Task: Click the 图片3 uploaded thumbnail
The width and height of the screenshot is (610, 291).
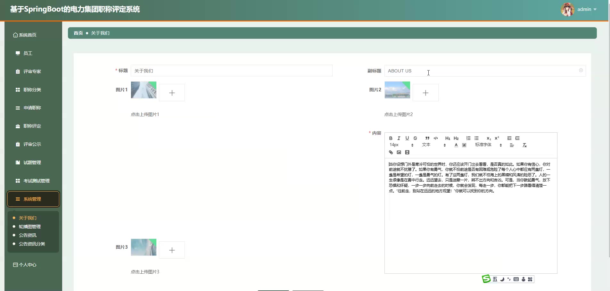Action: pyautogui.click(x=144, y=247)
